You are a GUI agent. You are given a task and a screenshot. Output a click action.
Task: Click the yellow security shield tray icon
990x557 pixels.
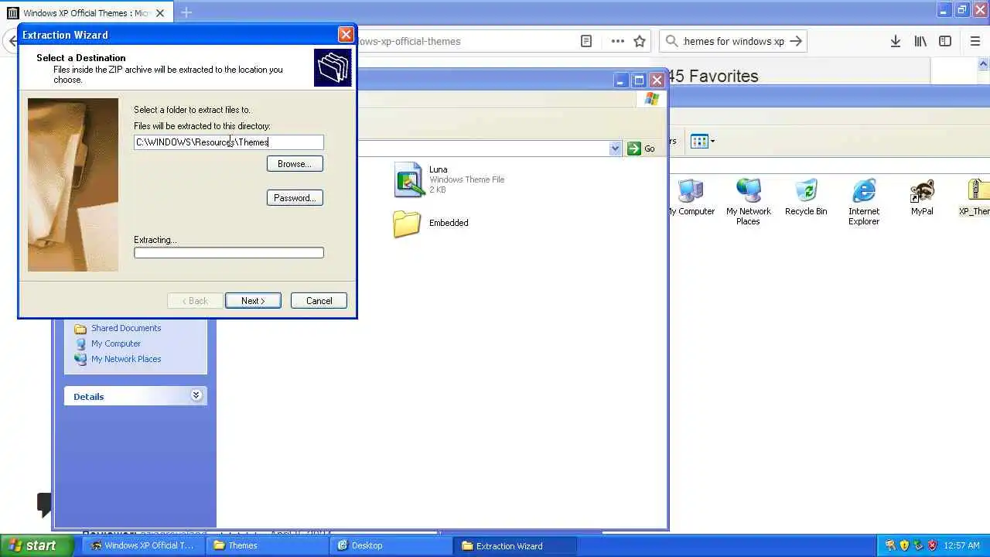[x=904, y=545]
